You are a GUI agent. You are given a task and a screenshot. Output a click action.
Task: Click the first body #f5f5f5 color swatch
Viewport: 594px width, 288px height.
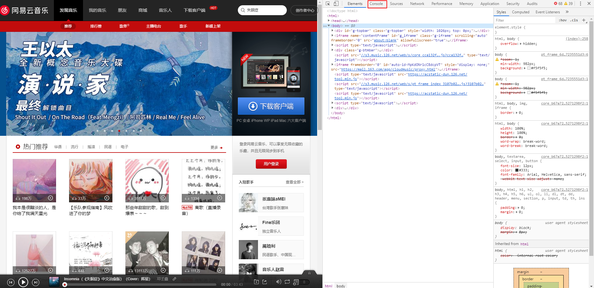point(529,68)
